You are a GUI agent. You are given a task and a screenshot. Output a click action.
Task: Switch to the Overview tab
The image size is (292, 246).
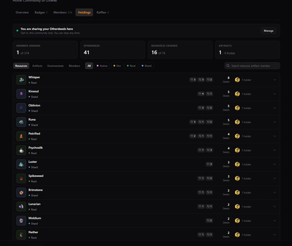[22, 12]
